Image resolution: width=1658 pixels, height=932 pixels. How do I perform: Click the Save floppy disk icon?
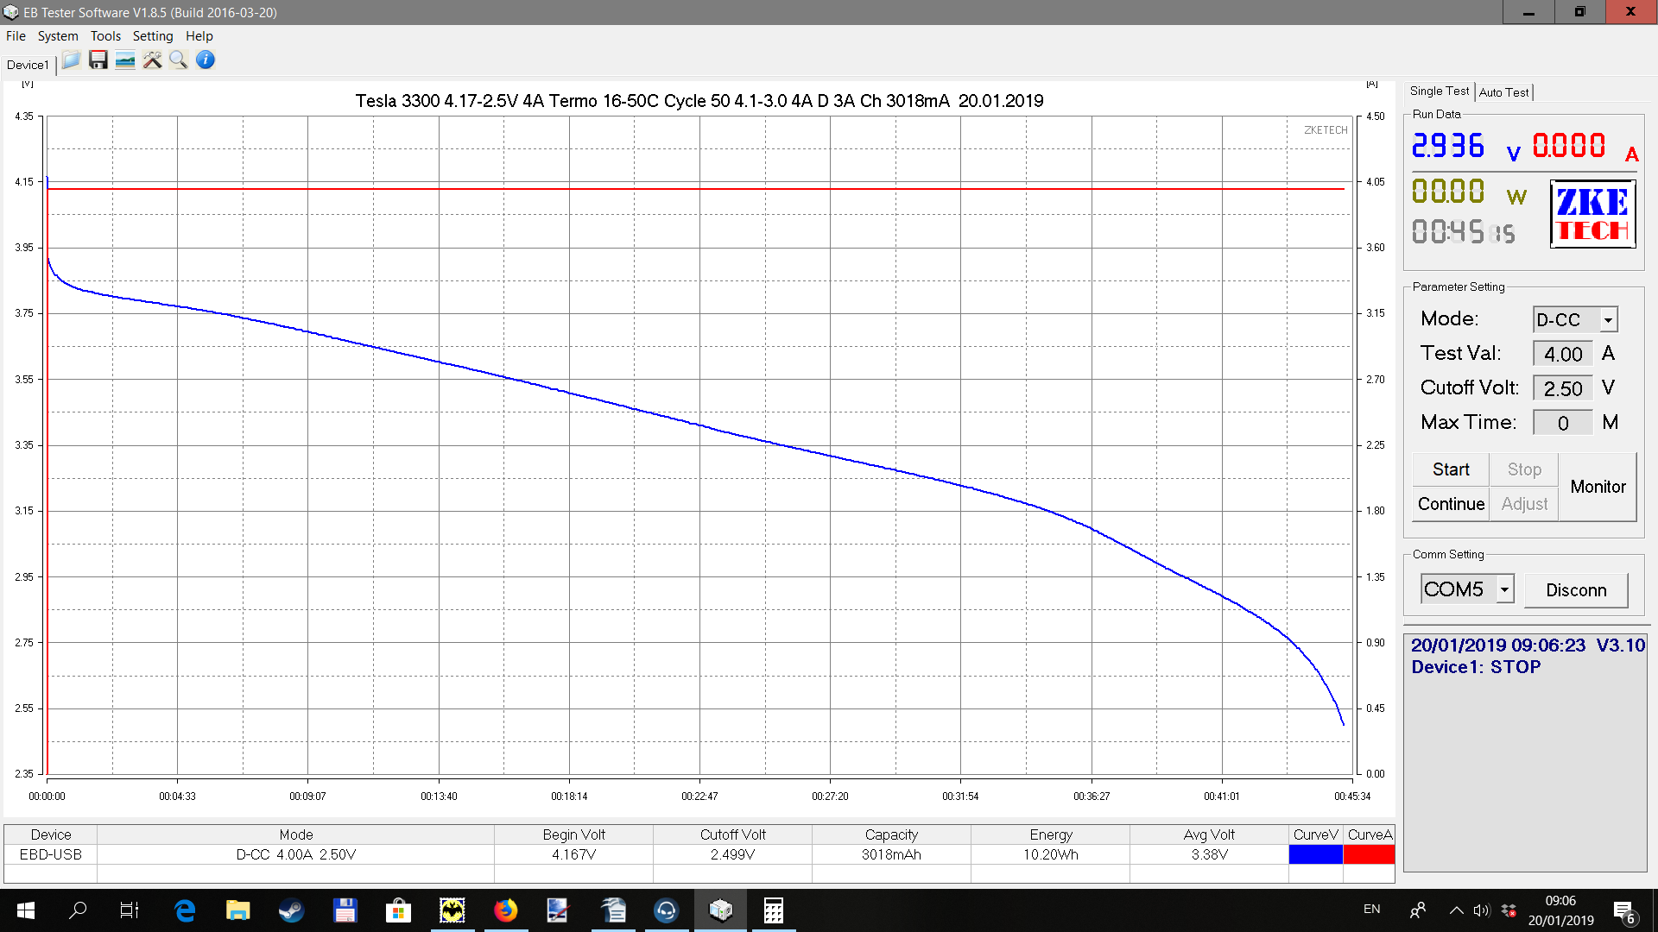click(x=98, y=60)
